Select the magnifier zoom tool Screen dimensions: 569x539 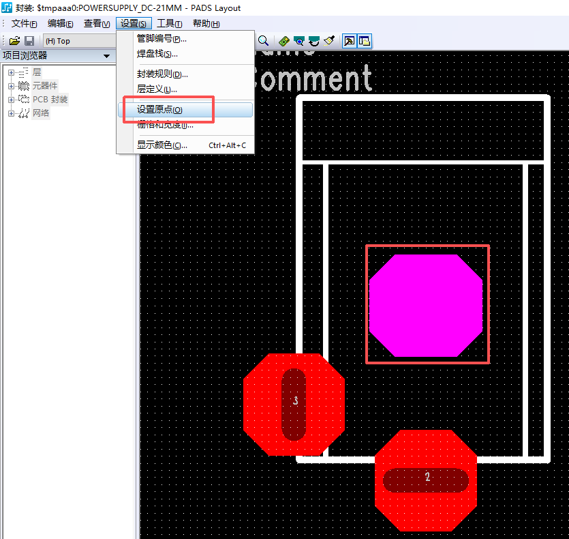(x=264, y=41)
